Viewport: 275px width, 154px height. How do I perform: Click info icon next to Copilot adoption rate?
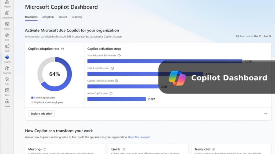coord(62,49)
